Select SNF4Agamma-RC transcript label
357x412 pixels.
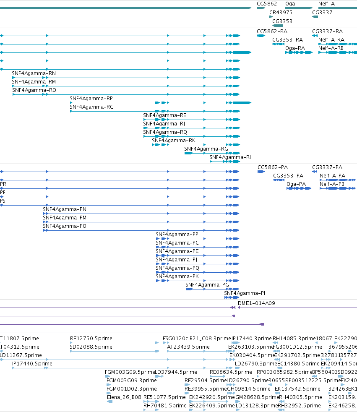pyautogui.click(x=91, y=107)
